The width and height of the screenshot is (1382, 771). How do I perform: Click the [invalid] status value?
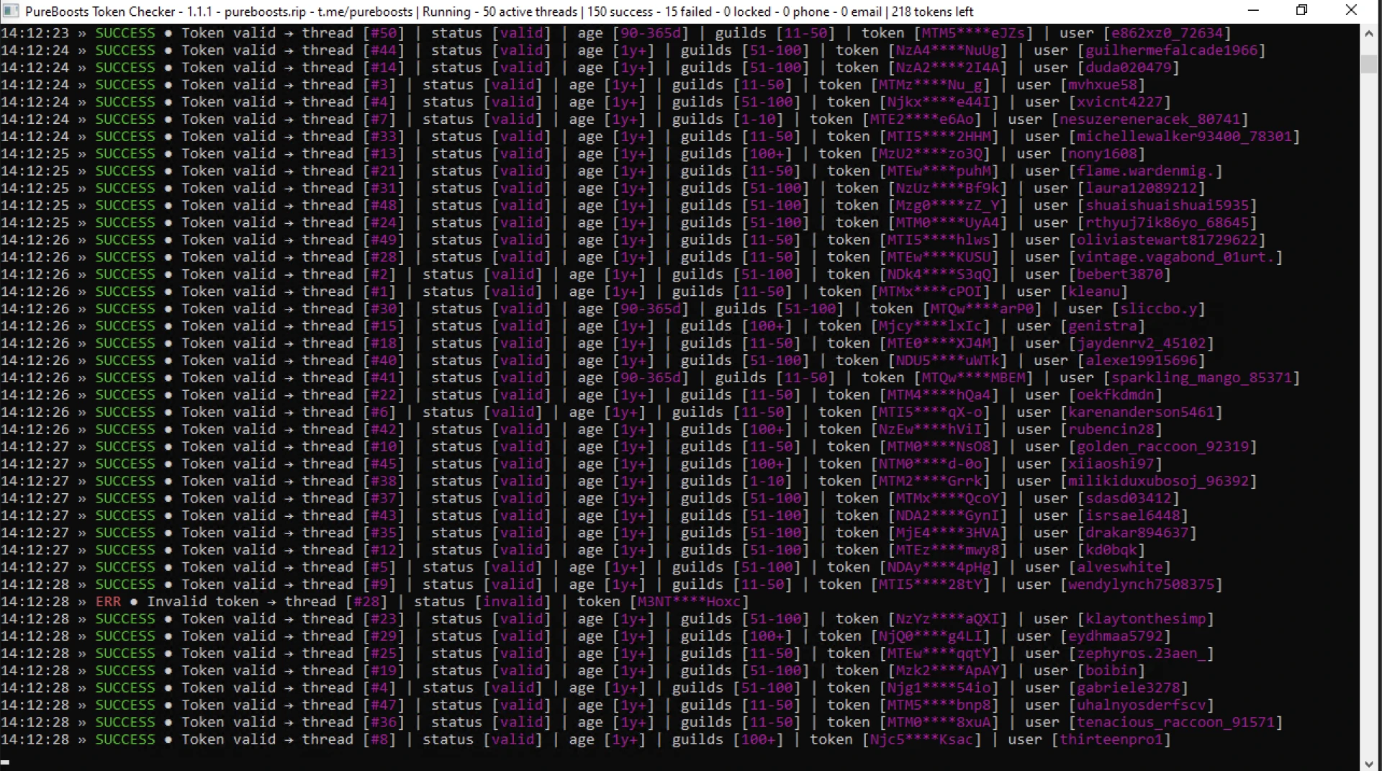(512, 602)
